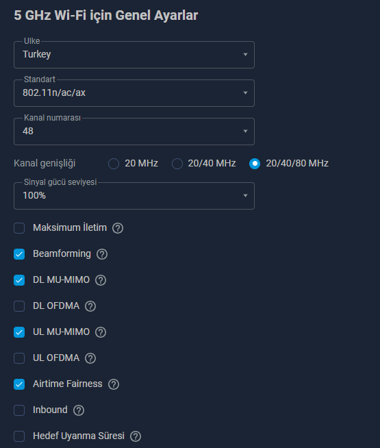Image resolution: width=380 pixels, height=448 pixels.
Task: Expand the Sinyal gücü seviyesi 100% dropdown
Action: [134, 196]
